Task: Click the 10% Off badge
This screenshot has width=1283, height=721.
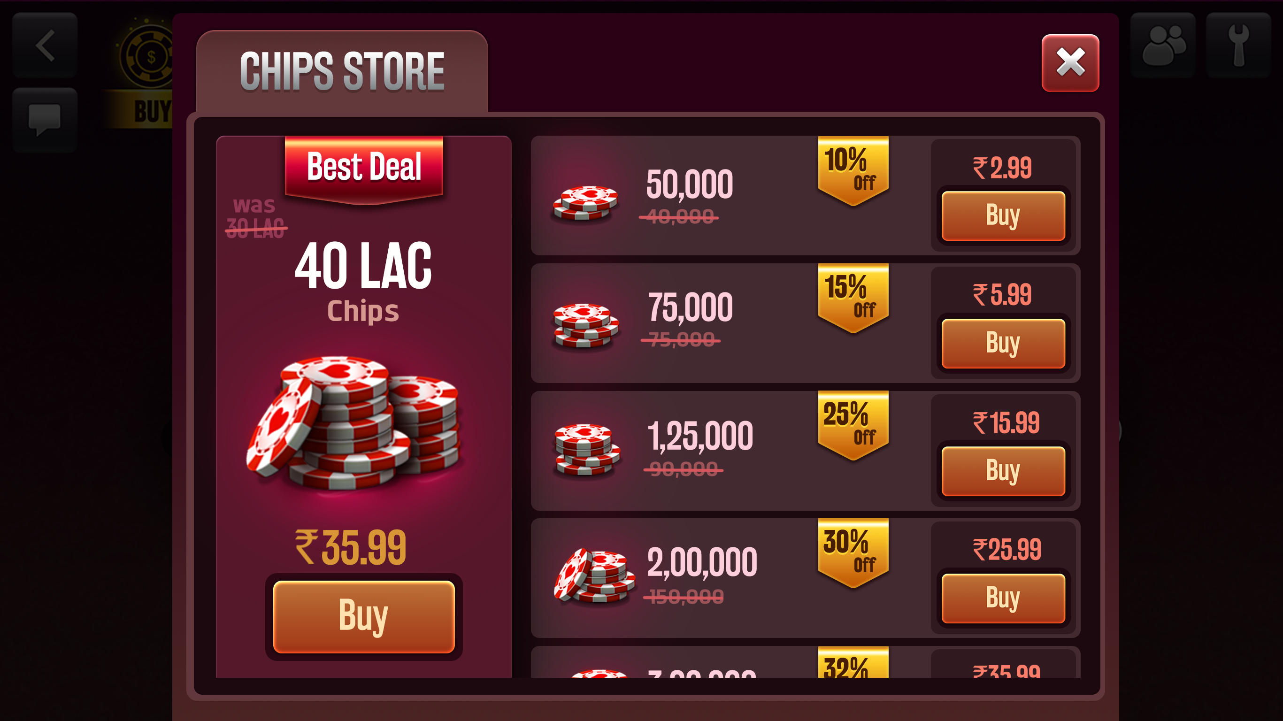Action: [x=853, y=171]
